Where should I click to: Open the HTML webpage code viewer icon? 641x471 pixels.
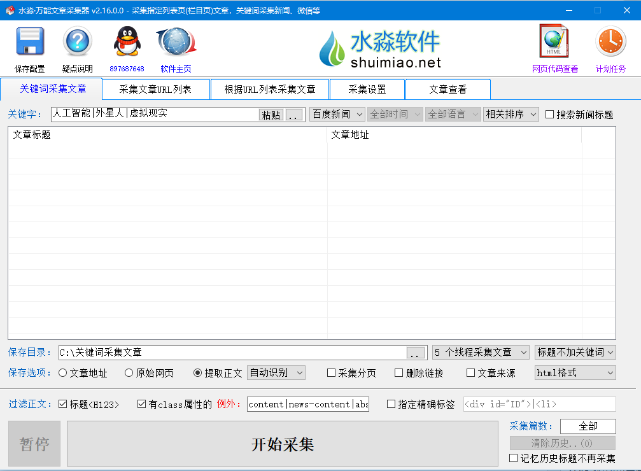[x=554, y=42]
